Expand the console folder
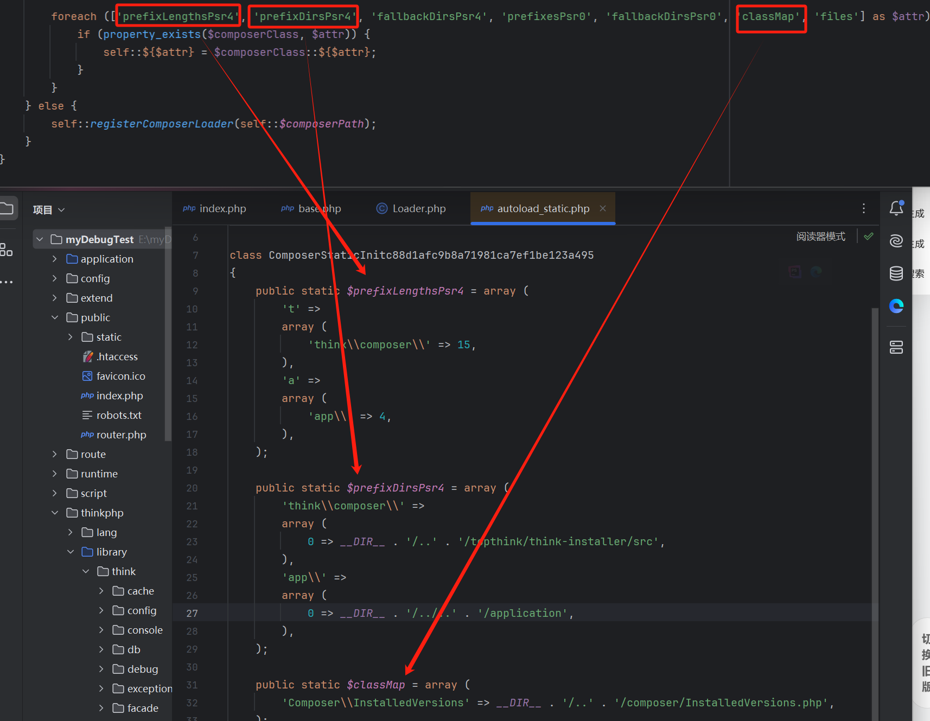The height and width of the screenshot is (721, 930). point(101,630)
